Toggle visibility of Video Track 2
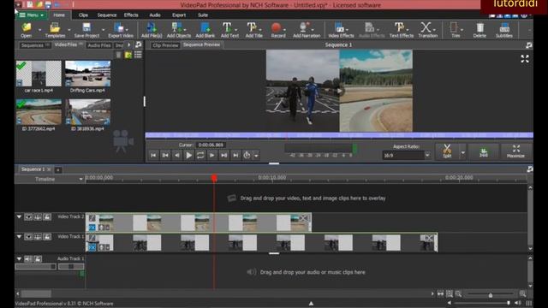The width and height of the screenshot is (548, 308). [x=28, y=217]
